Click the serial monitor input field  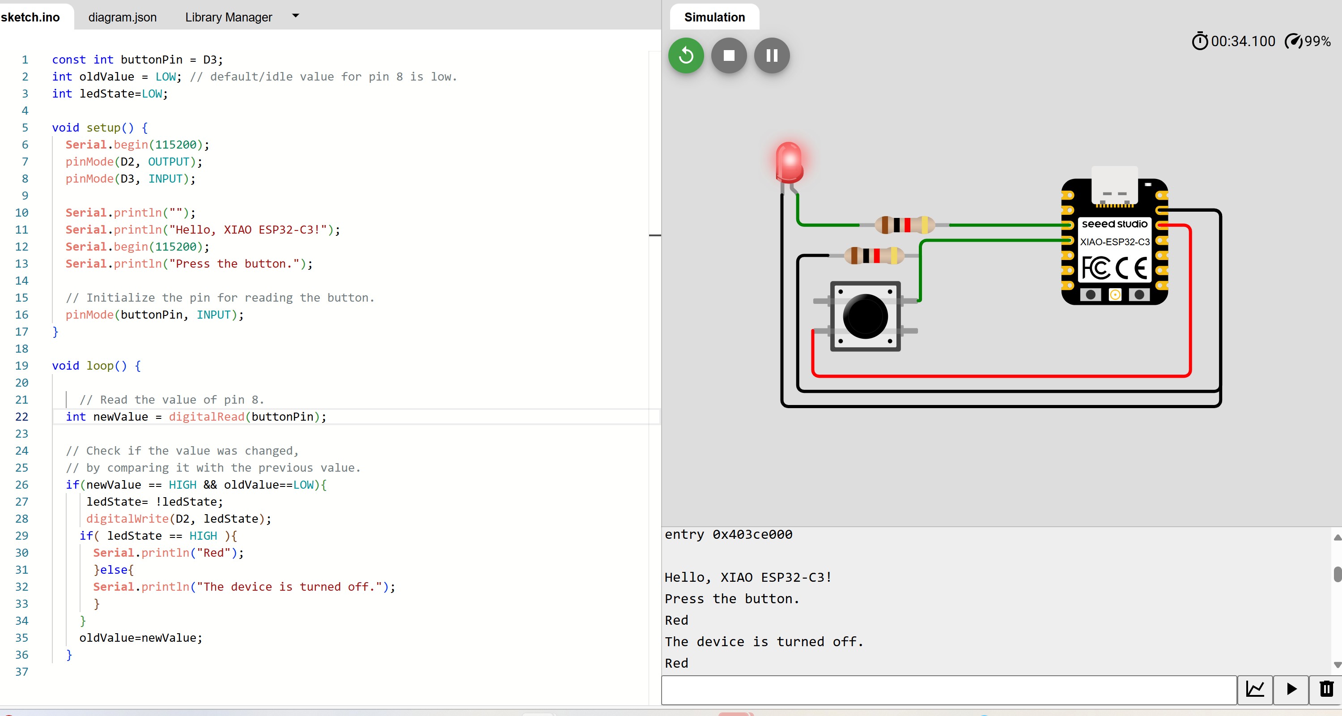tap(948, 690)
